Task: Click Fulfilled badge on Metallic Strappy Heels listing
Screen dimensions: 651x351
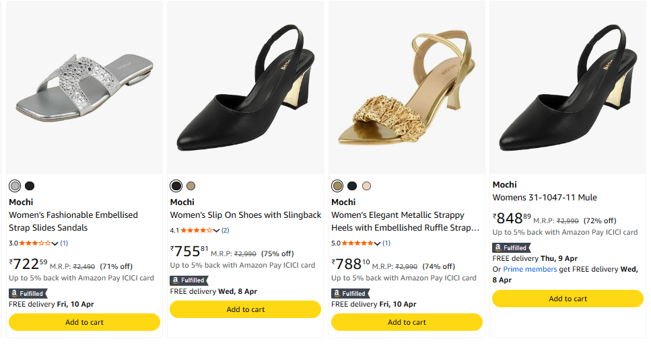Action: [x=350, y=293]
